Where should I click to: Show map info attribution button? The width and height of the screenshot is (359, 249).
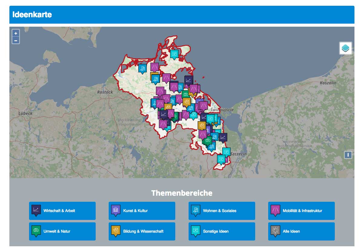coord(348,155)
